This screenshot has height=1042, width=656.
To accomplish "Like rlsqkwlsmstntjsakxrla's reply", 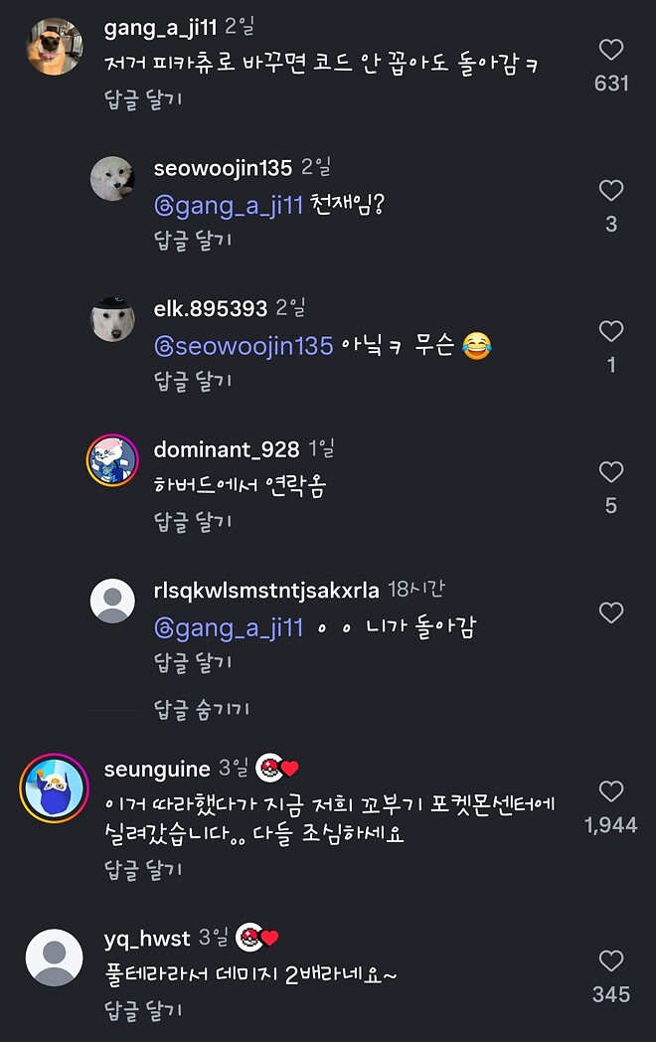I will coord(611,613).
